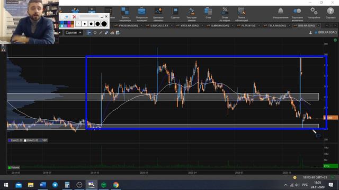Click the VBP indicator label
Image resolution: width=339 pixels, height=190 pixels.
click(x=44, y=140)
